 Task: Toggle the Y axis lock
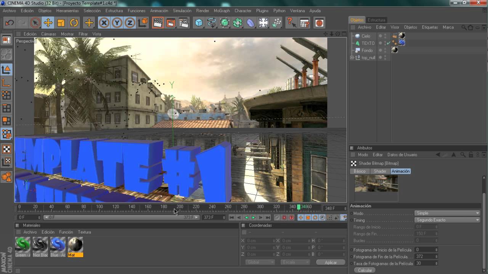pyautogui.click(x=117, y=23)
